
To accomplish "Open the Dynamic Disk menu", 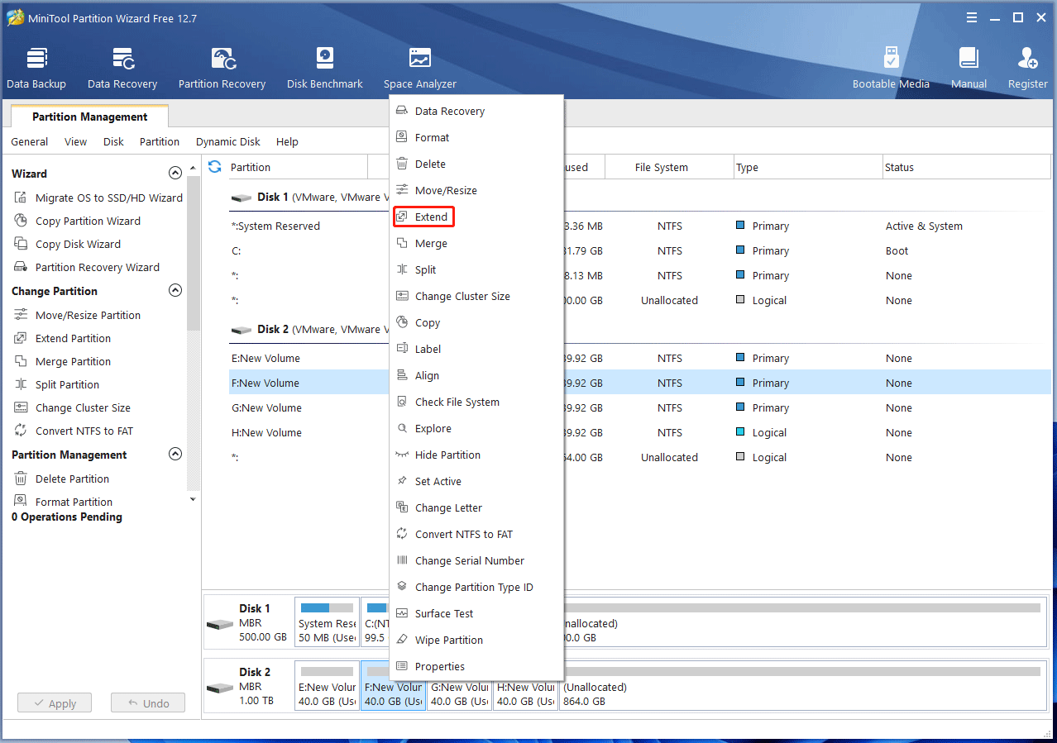I will [x=228, y=141].
